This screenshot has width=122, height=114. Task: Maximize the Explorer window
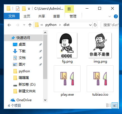click(100, 8)
